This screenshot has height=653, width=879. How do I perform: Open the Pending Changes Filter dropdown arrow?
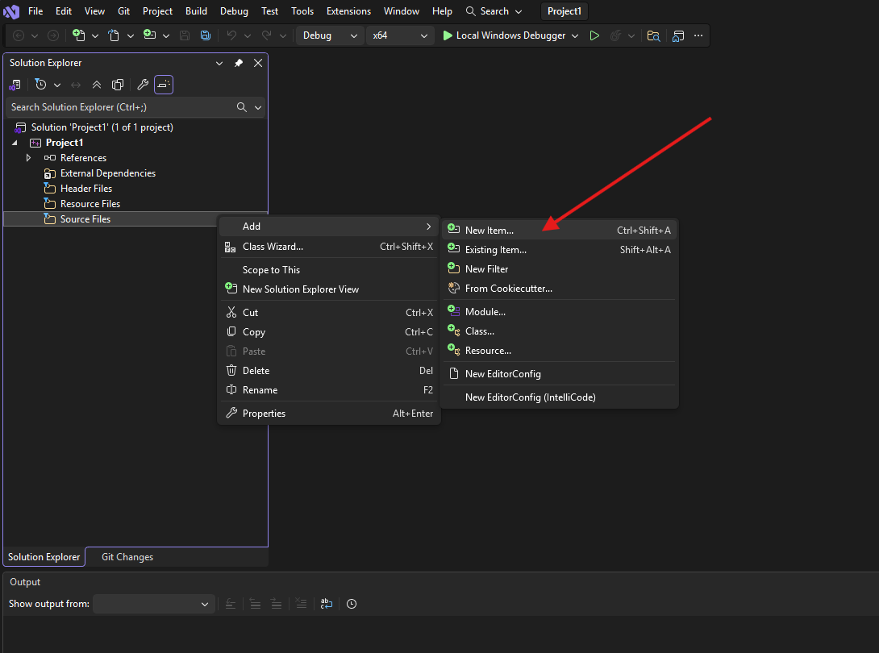point(56,85)
